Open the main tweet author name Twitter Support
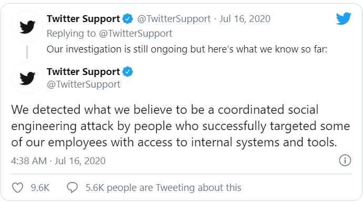The height and width of the screenshot is (203, 363). coord(83,71)
